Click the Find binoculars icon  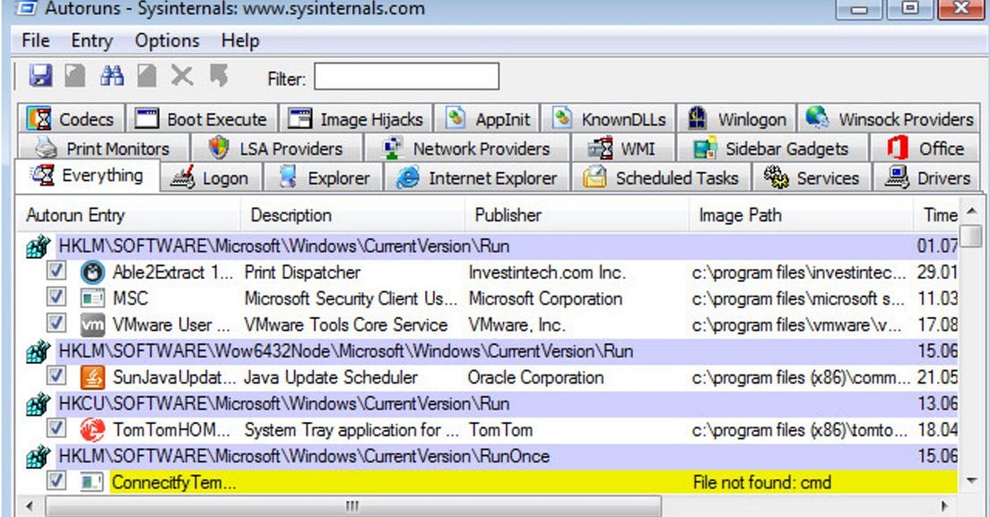click(112, 76)
